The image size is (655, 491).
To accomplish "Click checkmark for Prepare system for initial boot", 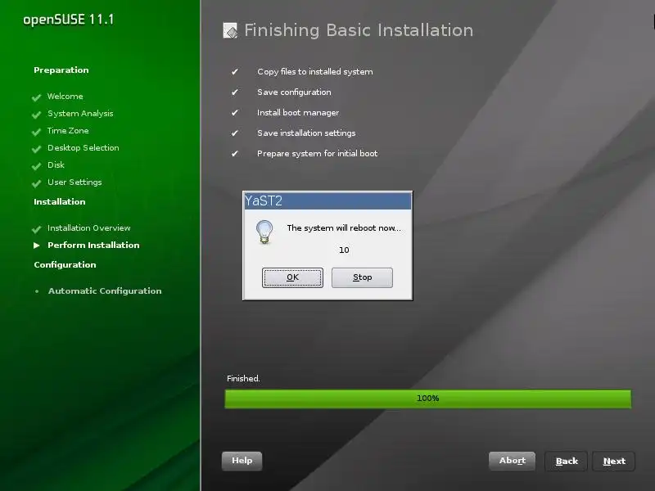I will (x=235, y=154).
